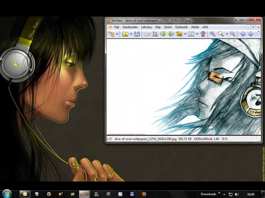265x198 pixels.
Task: Click the active XnView taskbar button
Action: (x=84, y=194)
